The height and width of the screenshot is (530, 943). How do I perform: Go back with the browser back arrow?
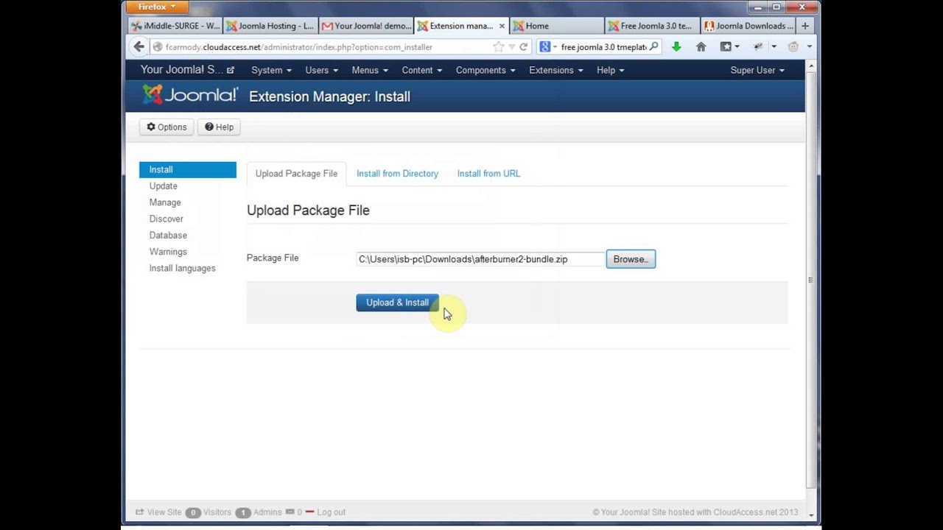point(139,46)
